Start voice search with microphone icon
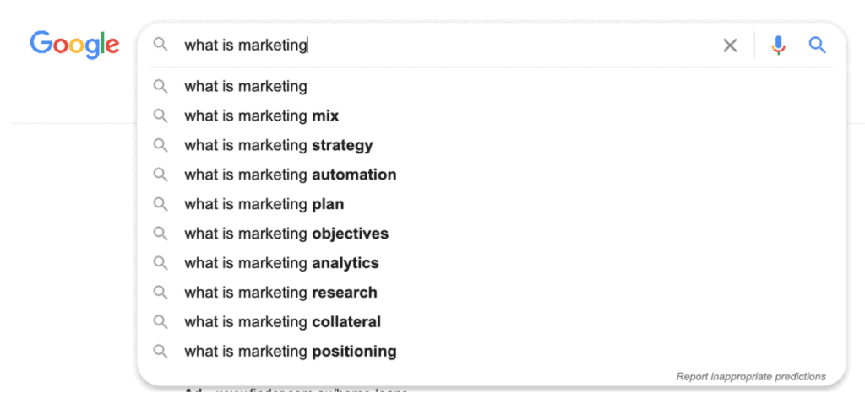865x398 pixels. click(779, 46)
